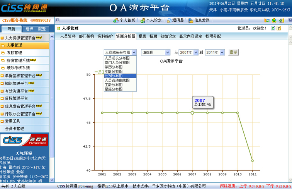The width and height of the screenshot is (292, 189).
Task: Open the 请选择 dropdown
Action: click(x=156, y=52)
